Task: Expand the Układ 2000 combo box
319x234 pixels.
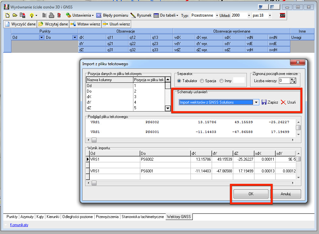Action: click(249, 15)
